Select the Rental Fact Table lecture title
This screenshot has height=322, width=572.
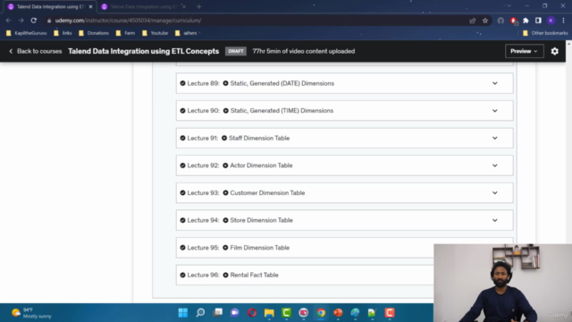click(254, 275)
